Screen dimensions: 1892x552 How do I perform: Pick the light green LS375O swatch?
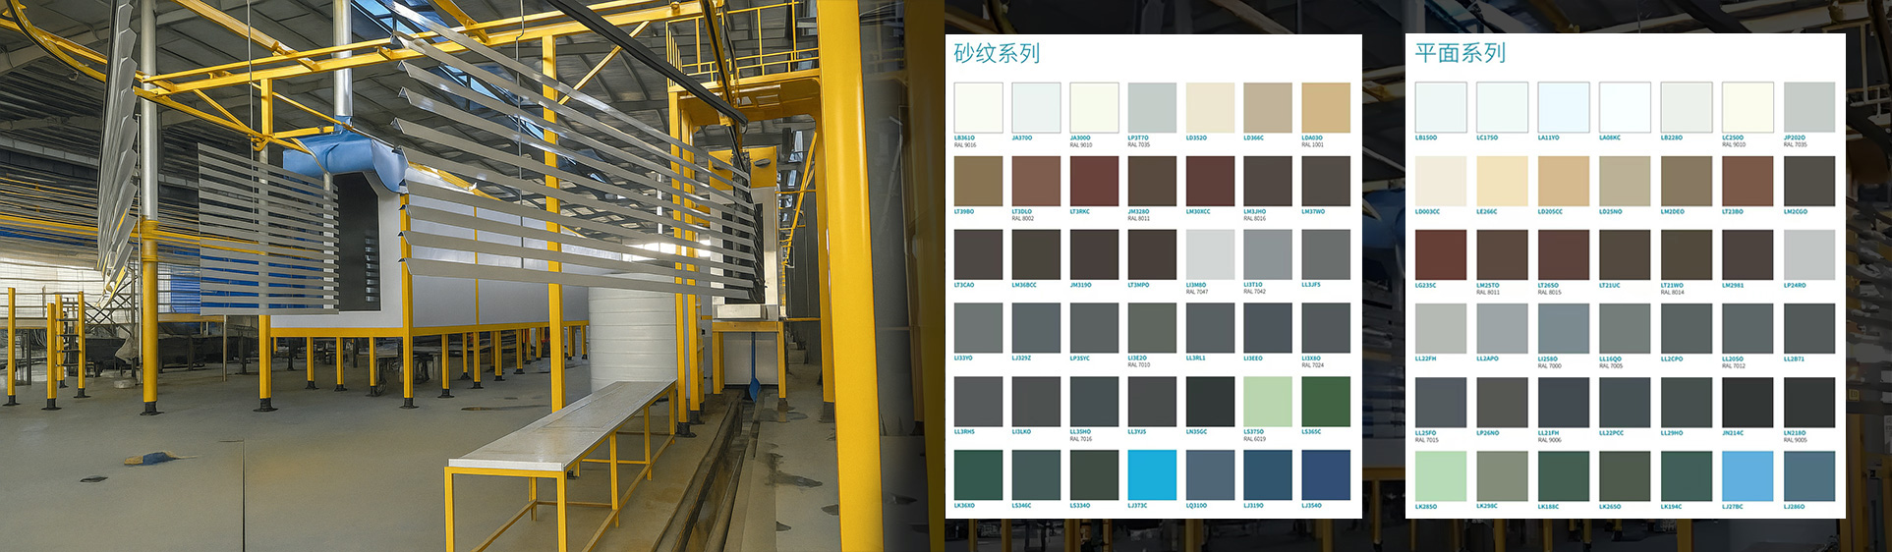1268,402
